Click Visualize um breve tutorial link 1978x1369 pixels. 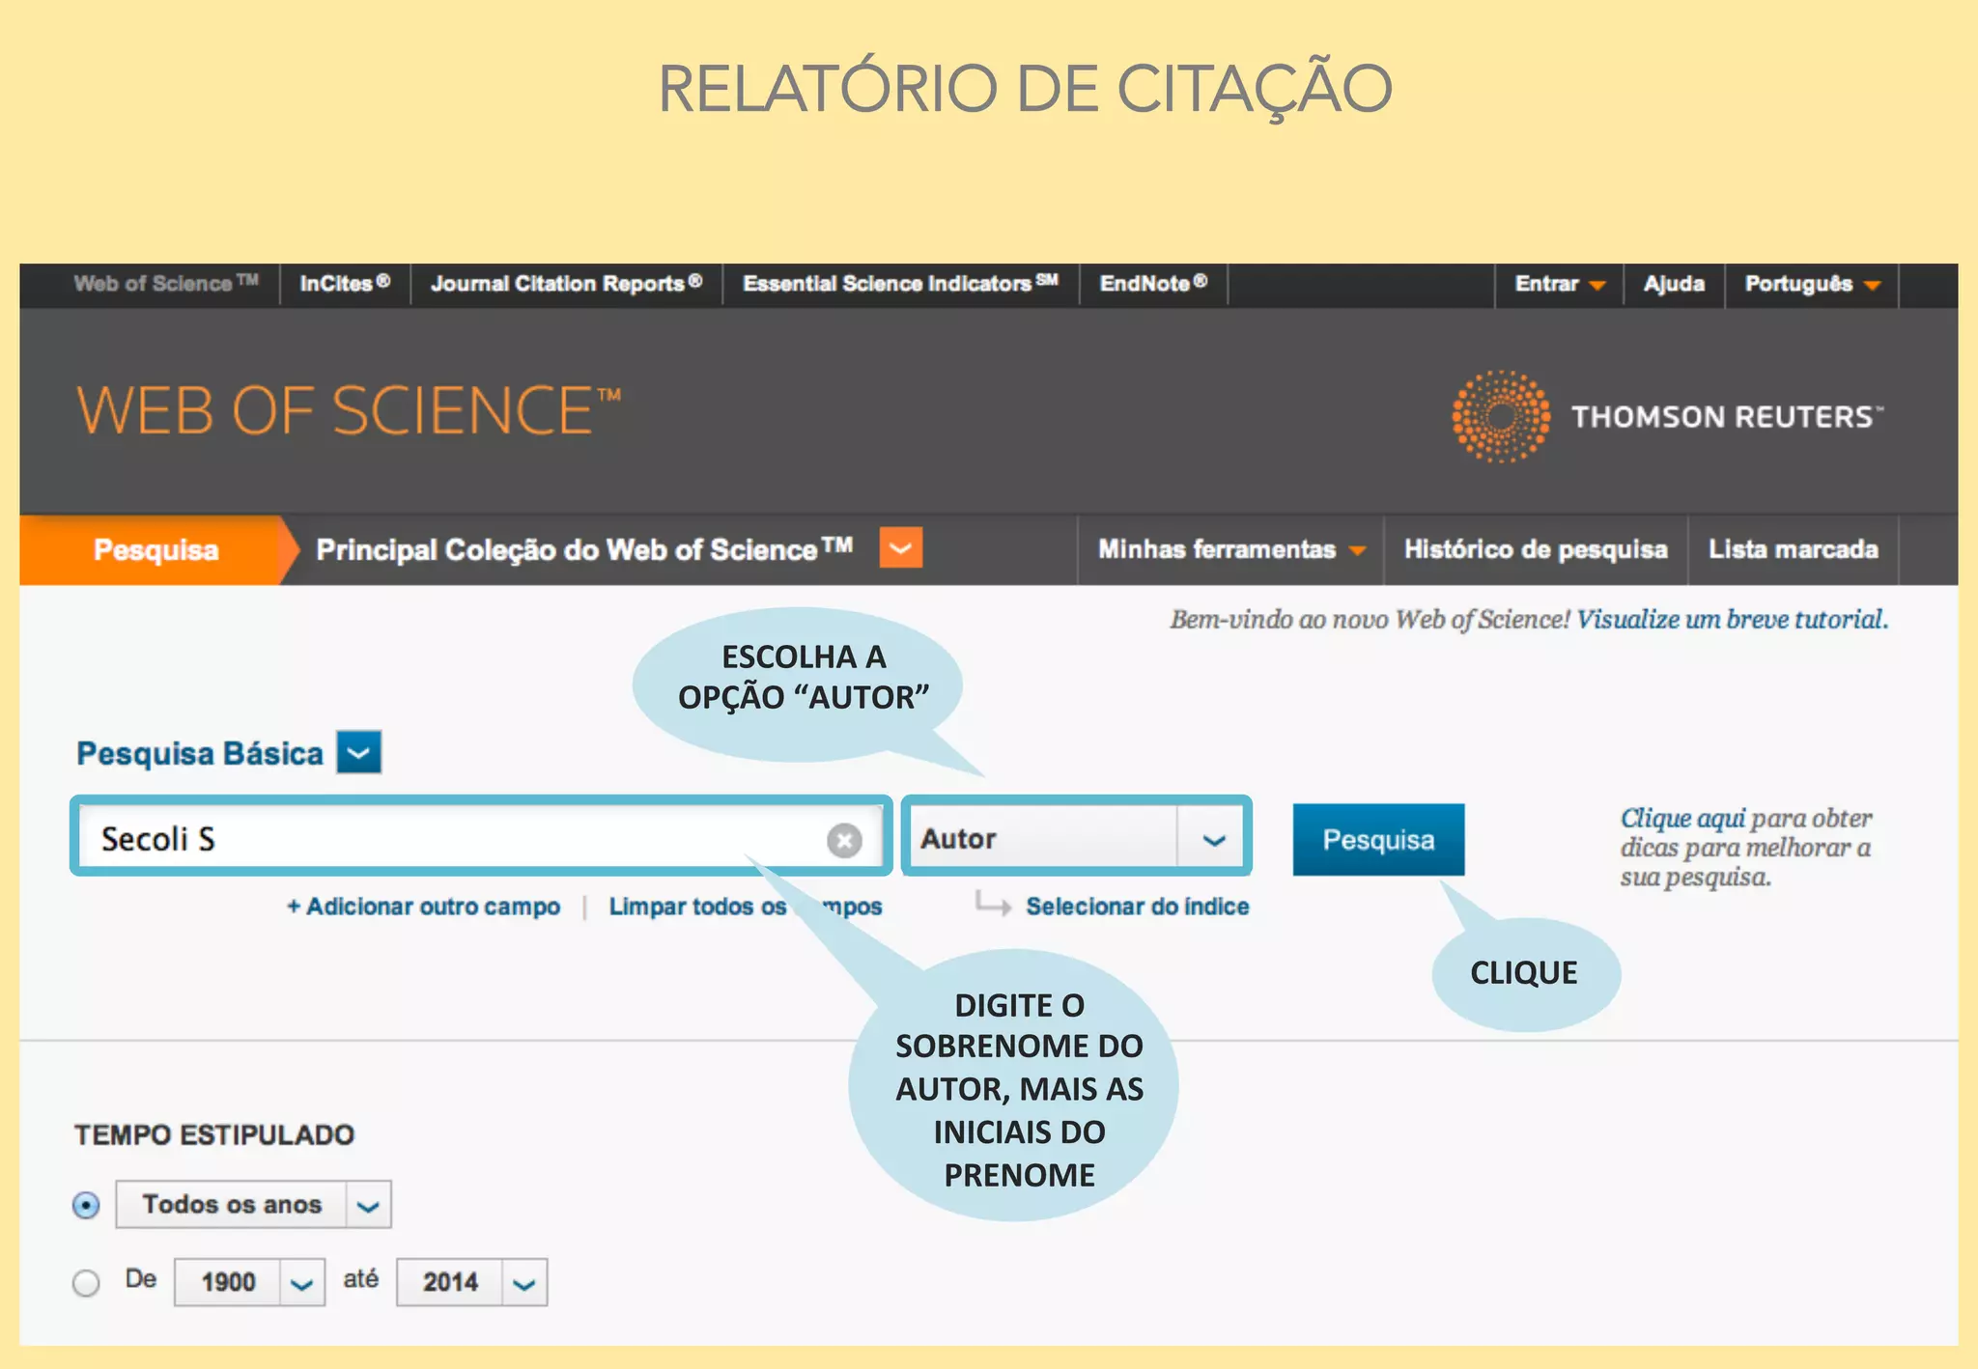[x=1732, y=619]
